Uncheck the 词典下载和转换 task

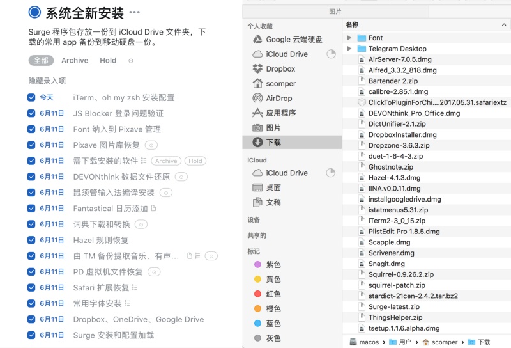click(31, 225)
